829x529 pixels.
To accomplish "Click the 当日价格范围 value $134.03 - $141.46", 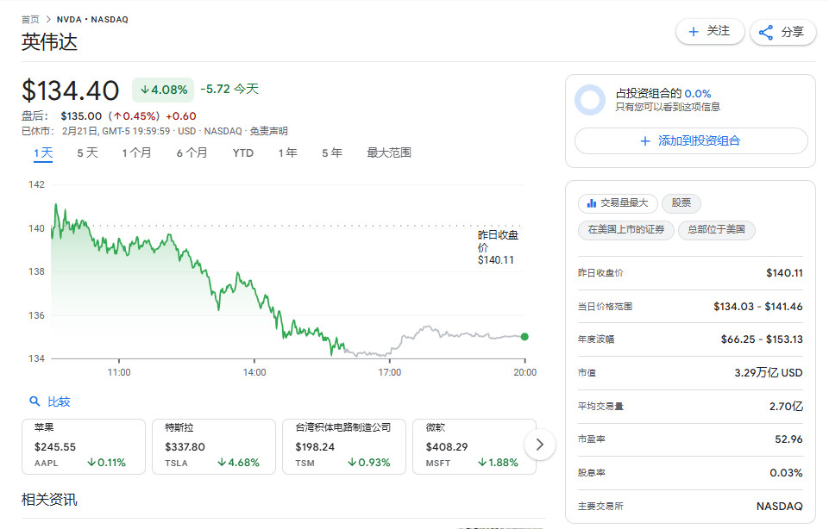I will [x=757, y=307].
